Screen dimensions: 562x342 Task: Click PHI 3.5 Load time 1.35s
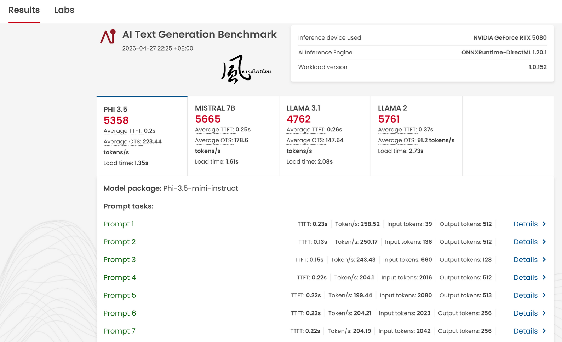click(x=126, y=163)
